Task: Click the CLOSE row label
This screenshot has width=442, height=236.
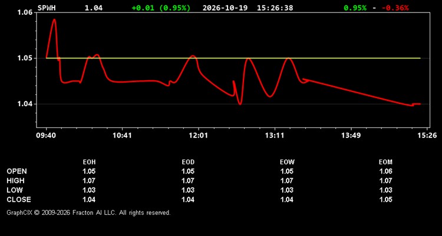Action: coord(19,199)
